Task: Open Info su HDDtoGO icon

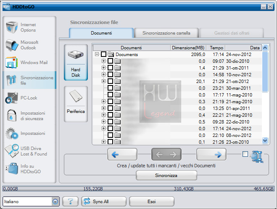Action: pos(12,169)
